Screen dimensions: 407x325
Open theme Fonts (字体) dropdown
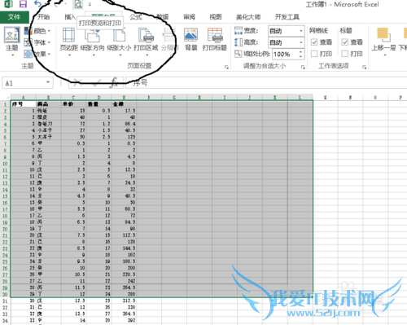click(37, 42)
